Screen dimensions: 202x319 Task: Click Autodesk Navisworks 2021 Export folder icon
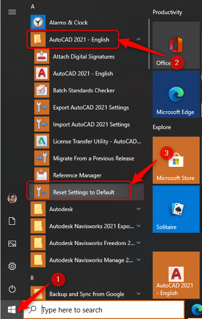38,226
